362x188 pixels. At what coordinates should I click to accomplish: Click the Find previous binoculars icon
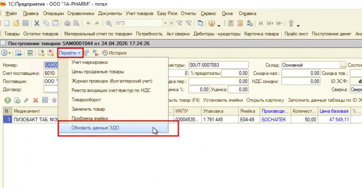pos(189,23)
